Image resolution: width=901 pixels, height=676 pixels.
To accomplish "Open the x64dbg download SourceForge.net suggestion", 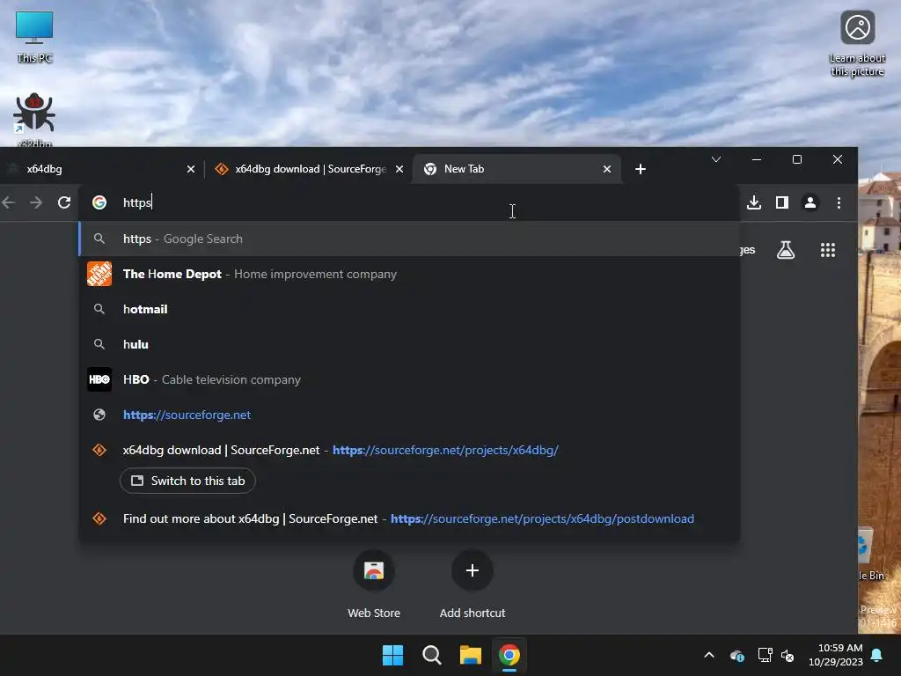I will 409,450.
